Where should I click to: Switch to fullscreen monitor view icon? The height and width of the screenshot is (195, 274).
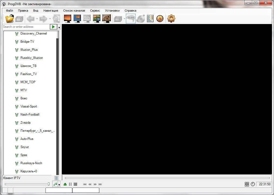coord(68,19)
